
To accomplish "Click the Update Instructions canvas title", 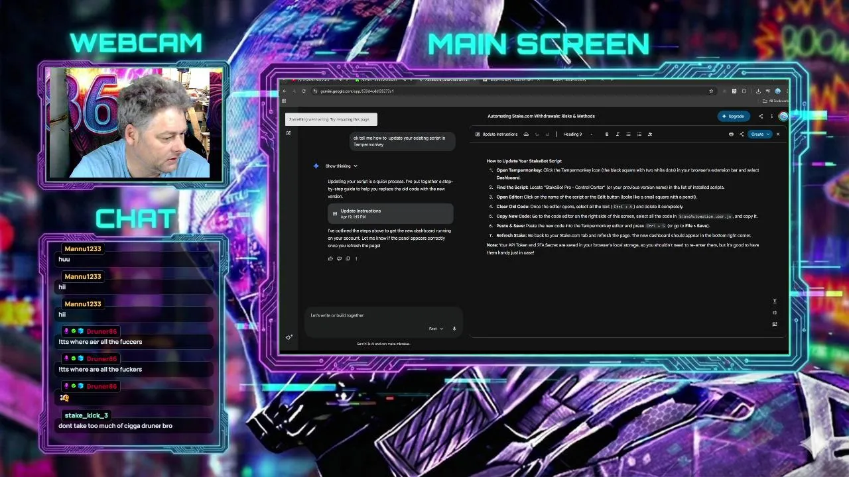I will 500,134.
